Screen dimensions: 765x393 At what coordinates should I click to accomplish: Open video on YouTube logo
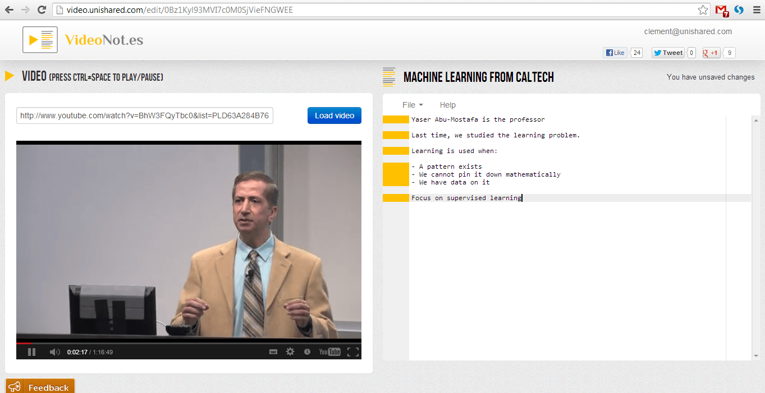click(329, 352)
